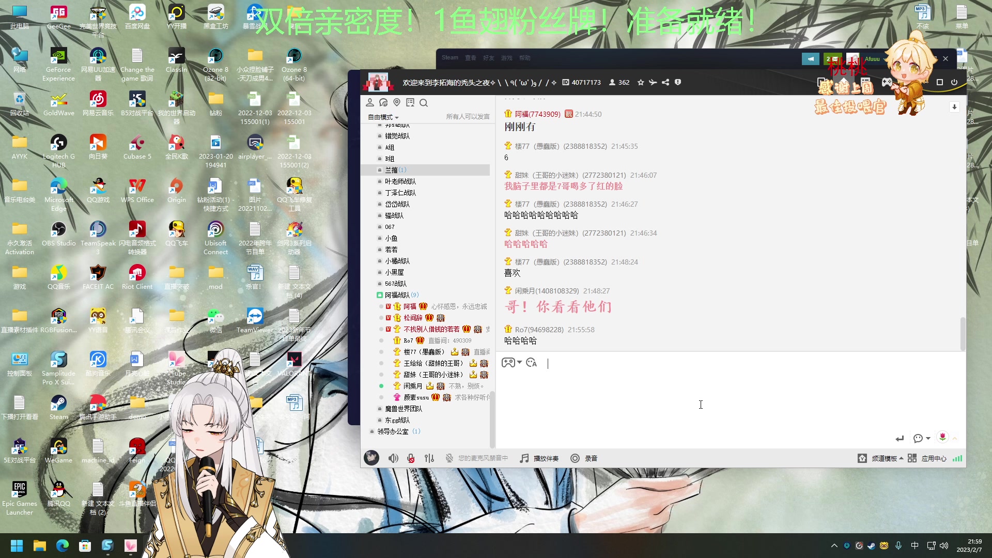
Task: Click the channel list vertical scrollbar
Action: pyautogui.click(x=492, y=419)
